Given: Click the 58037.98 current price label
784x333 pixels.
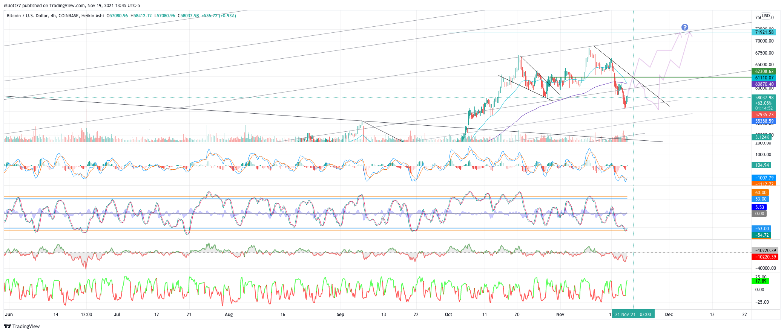Looking at the screenshot, I should (764, 98).
